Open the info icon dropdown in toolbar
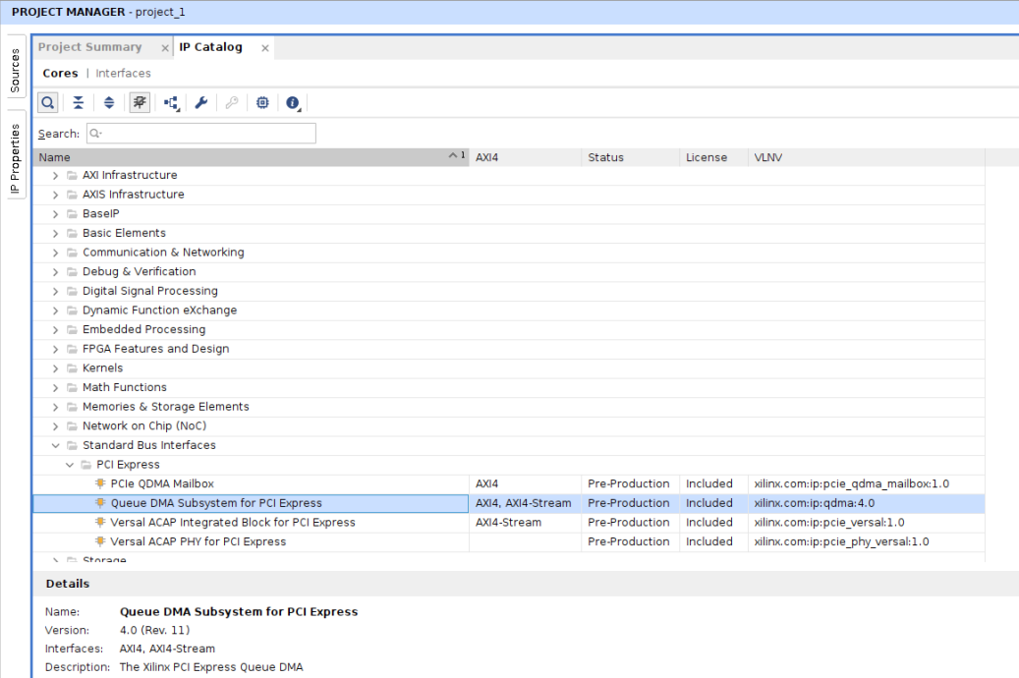 293,103
